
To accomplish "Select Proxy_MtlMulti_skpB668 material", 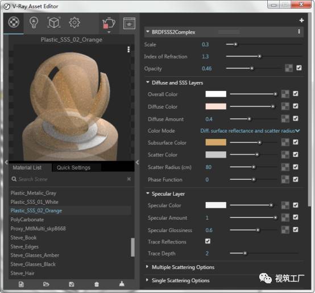I will click(x=38, y=229).
